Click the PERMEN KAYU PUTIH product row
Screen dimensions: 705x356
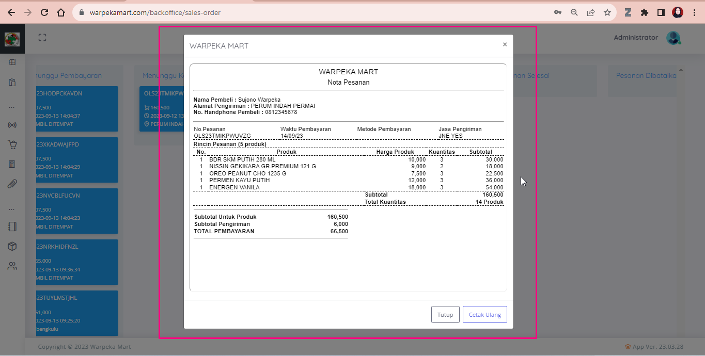pos(349,181)
